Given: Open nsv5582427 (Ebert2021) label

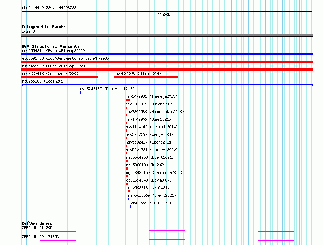Looking at the screenshot, I should (x=150, y=142).
